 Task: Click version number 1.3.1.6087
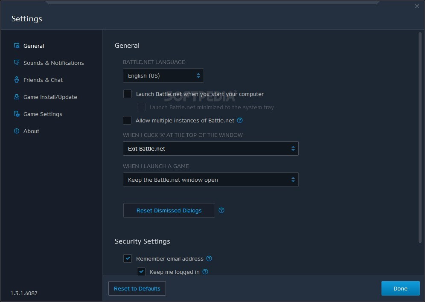(x=24, y=293)
